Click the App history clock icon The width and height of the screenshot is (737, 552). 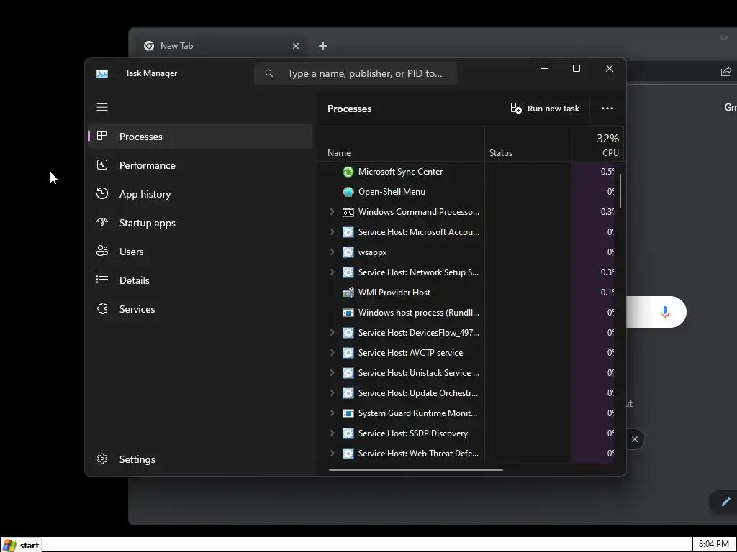(102, 193)
